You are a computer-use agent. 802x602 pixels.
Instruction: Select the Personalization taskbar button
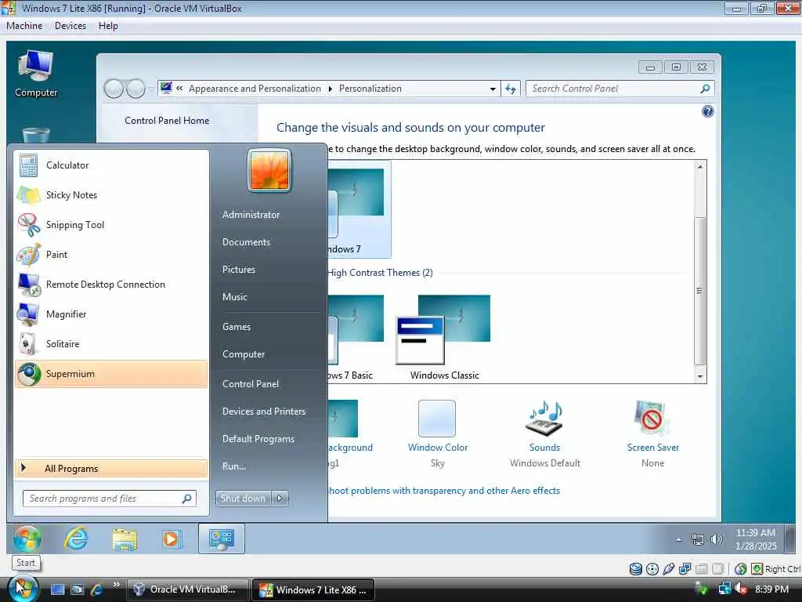pos(222,539)
